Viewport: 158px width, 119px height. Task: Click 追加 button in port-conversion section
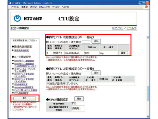click(96, 73)
